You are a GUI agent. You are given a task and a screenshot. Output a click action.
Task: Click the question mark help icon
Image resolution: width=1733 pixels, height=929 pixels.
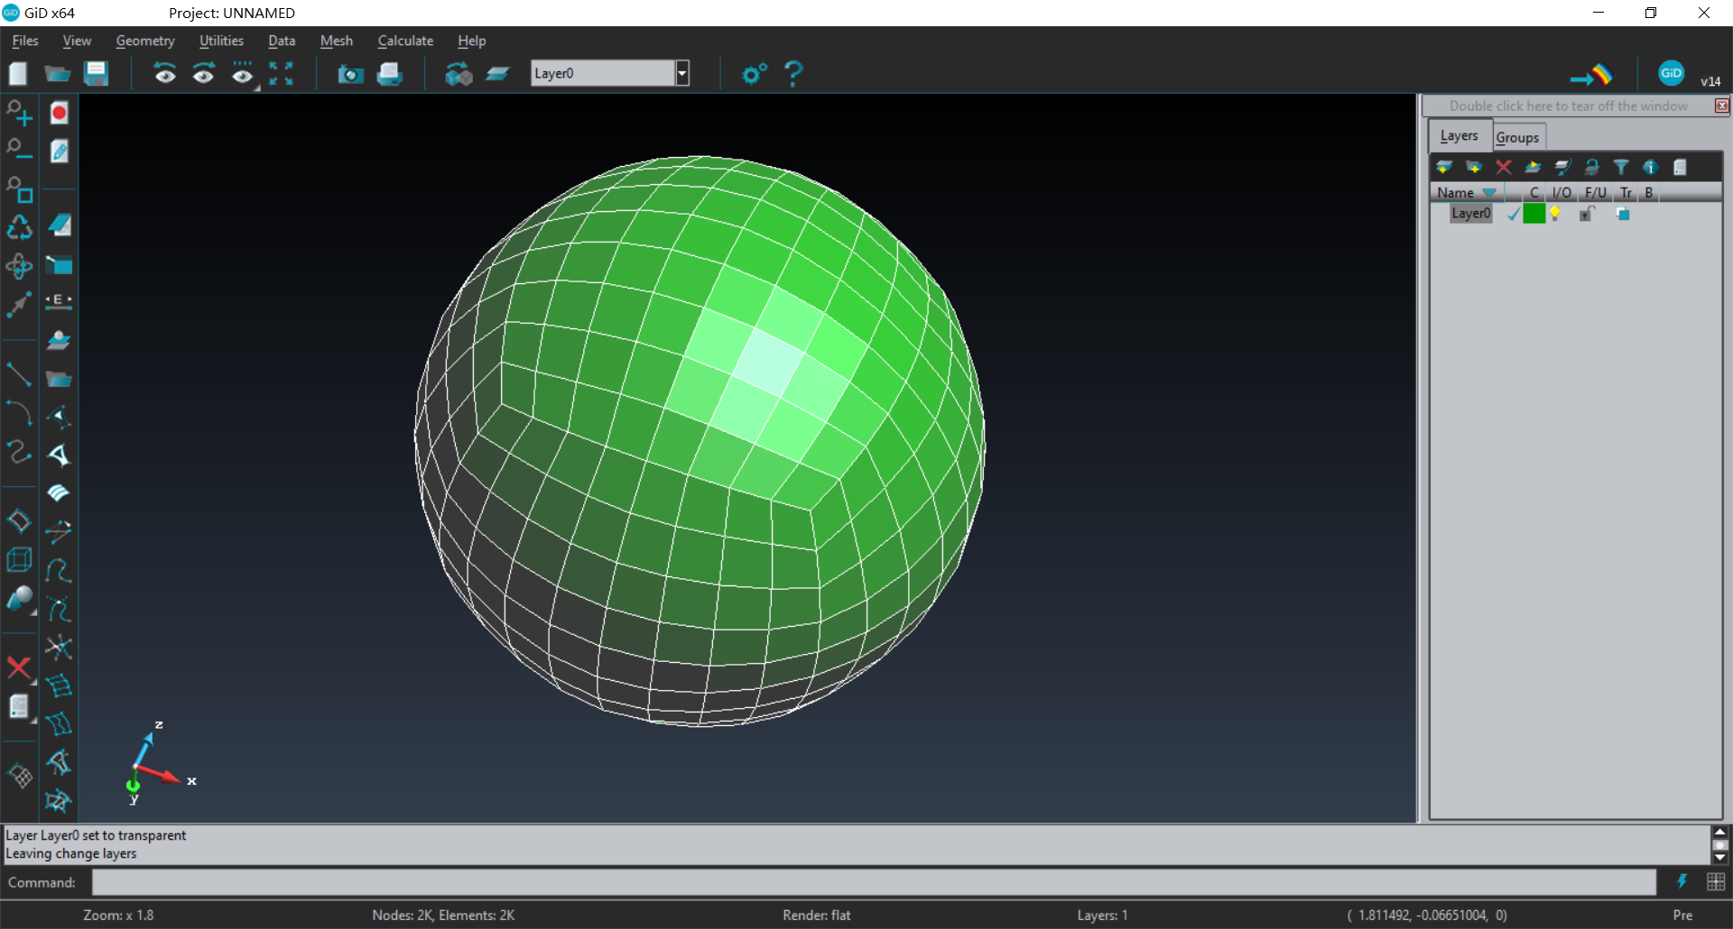pos(793,74)
